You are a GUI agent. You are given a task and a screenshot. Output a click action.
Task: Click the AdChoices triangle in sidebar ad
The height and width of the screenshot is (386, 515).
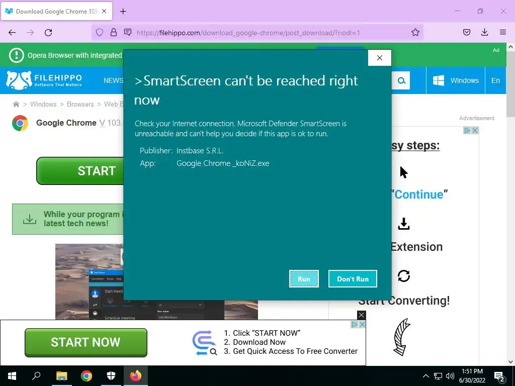pos(467,131)
